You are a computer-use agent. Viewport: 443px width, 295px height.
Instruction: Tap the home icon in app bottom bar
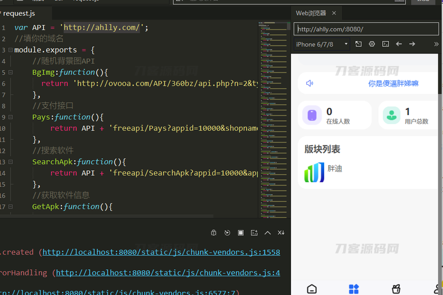pyautogui.click(x=312, y=289)
